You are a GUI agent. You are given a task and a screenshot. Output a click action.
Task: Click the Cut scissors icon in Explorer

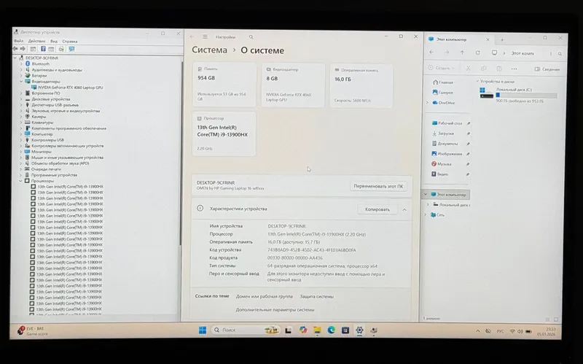point(468,69)
